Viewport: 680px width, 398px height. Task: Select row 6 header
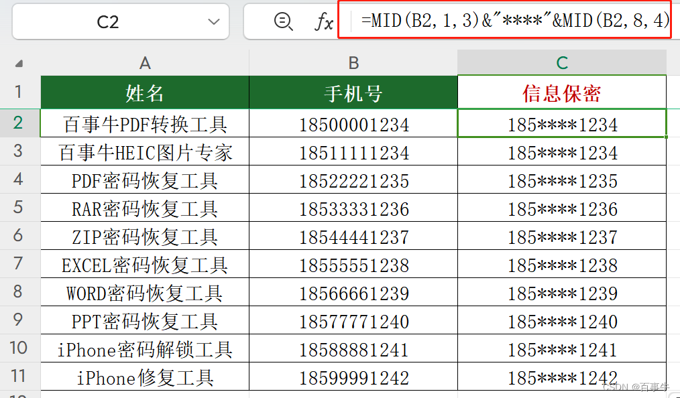(20, 236)
